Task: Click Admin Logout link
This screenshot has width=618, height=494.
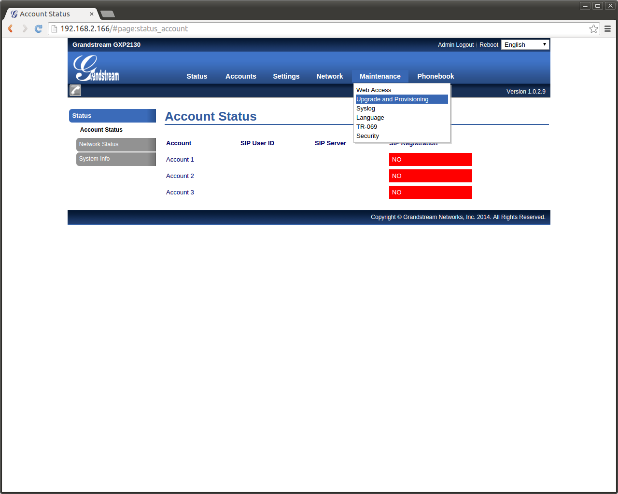Action: click(x=456, y=45)
